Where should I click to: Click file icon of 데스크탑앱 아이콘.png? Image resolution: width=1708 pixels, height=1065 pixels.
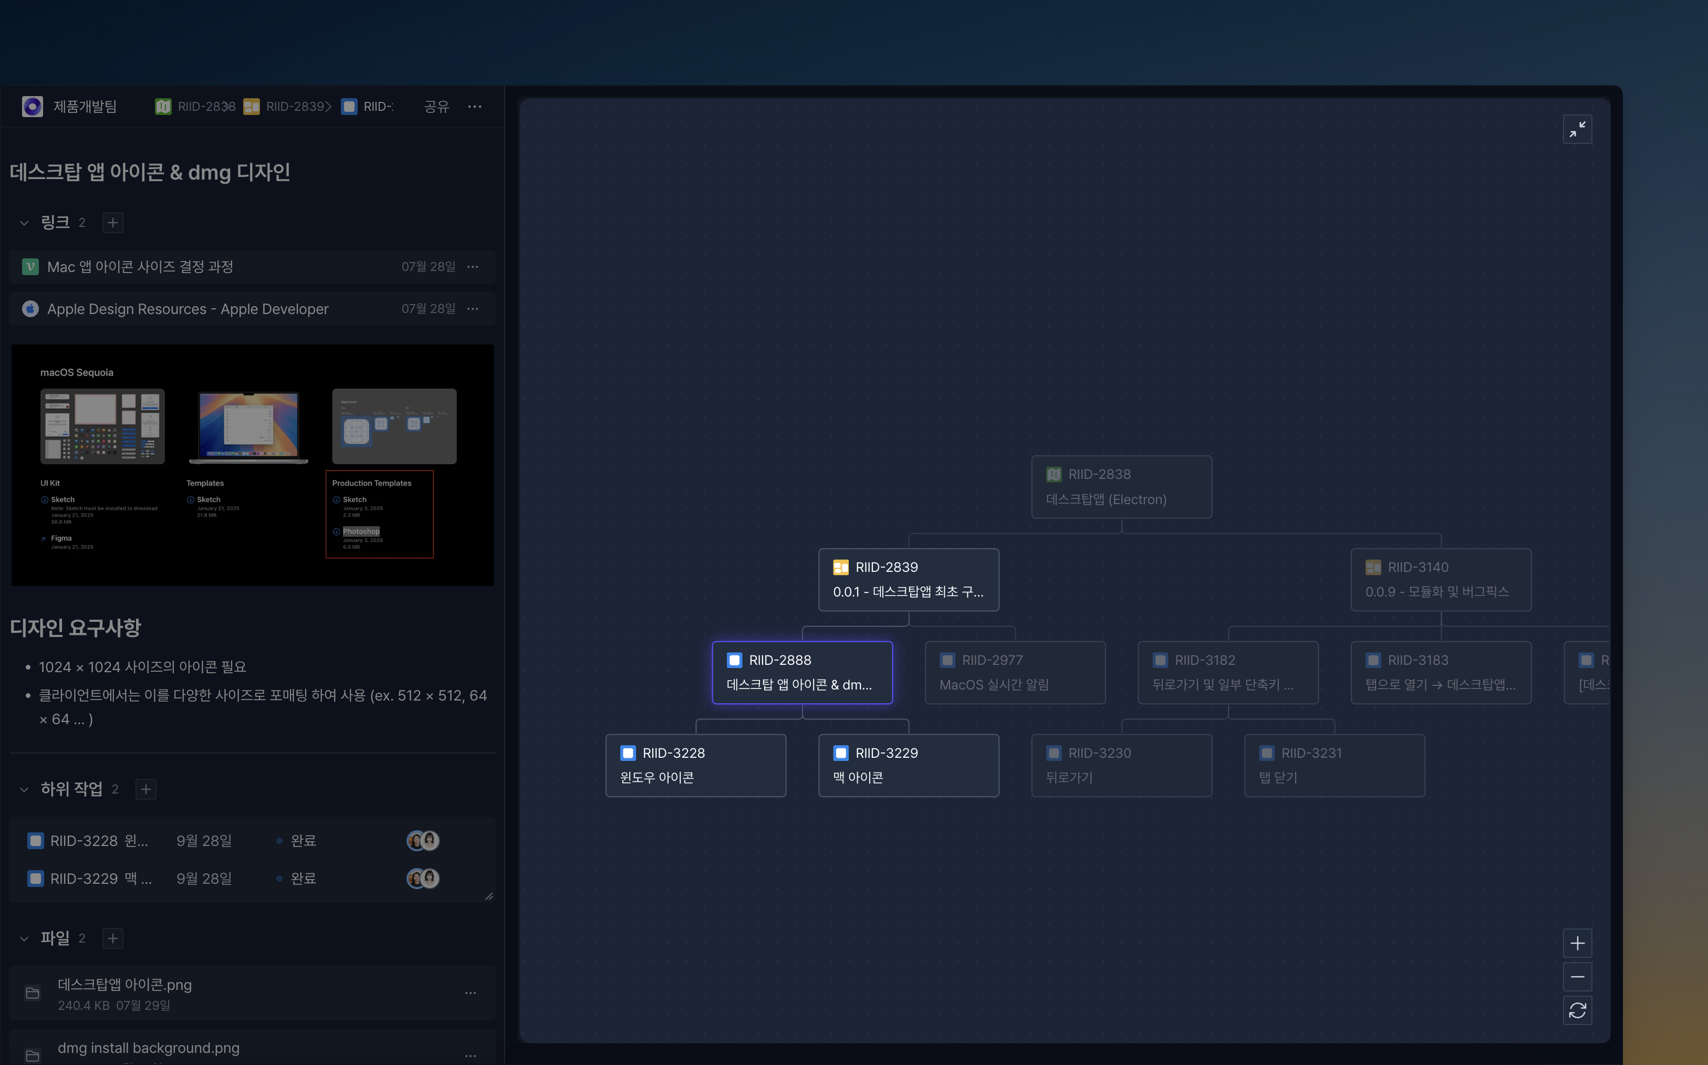33,993
